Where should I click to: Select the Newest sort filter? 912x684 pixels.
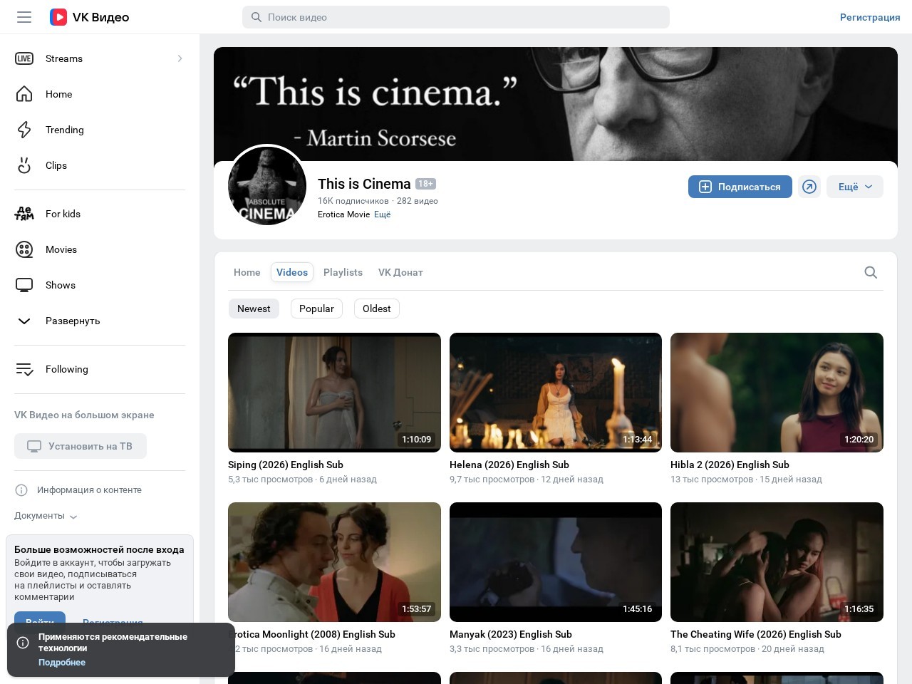point(254,309)
